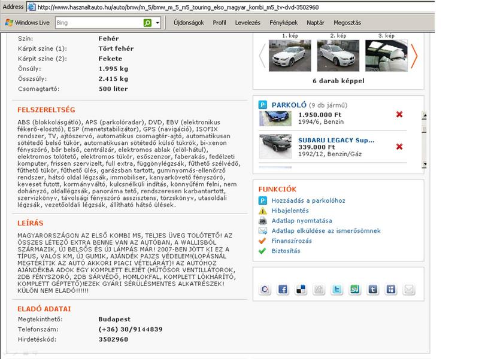Click the printer icon for Adatlap nyomtatása

coord(263,221)
